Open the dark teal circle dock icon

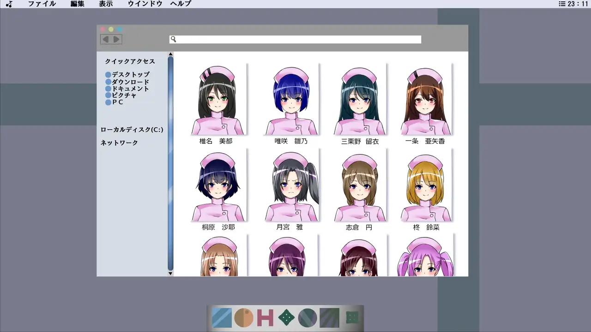pos(308,318)
